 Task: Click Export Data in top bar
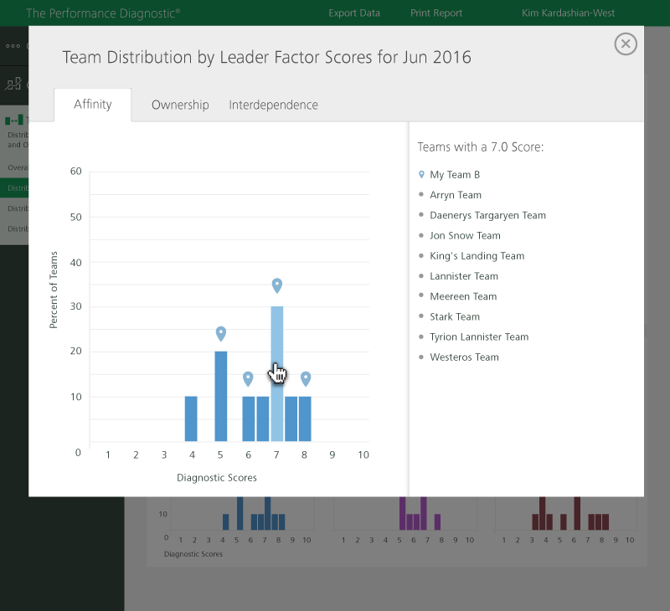click(x=353, y=13)
